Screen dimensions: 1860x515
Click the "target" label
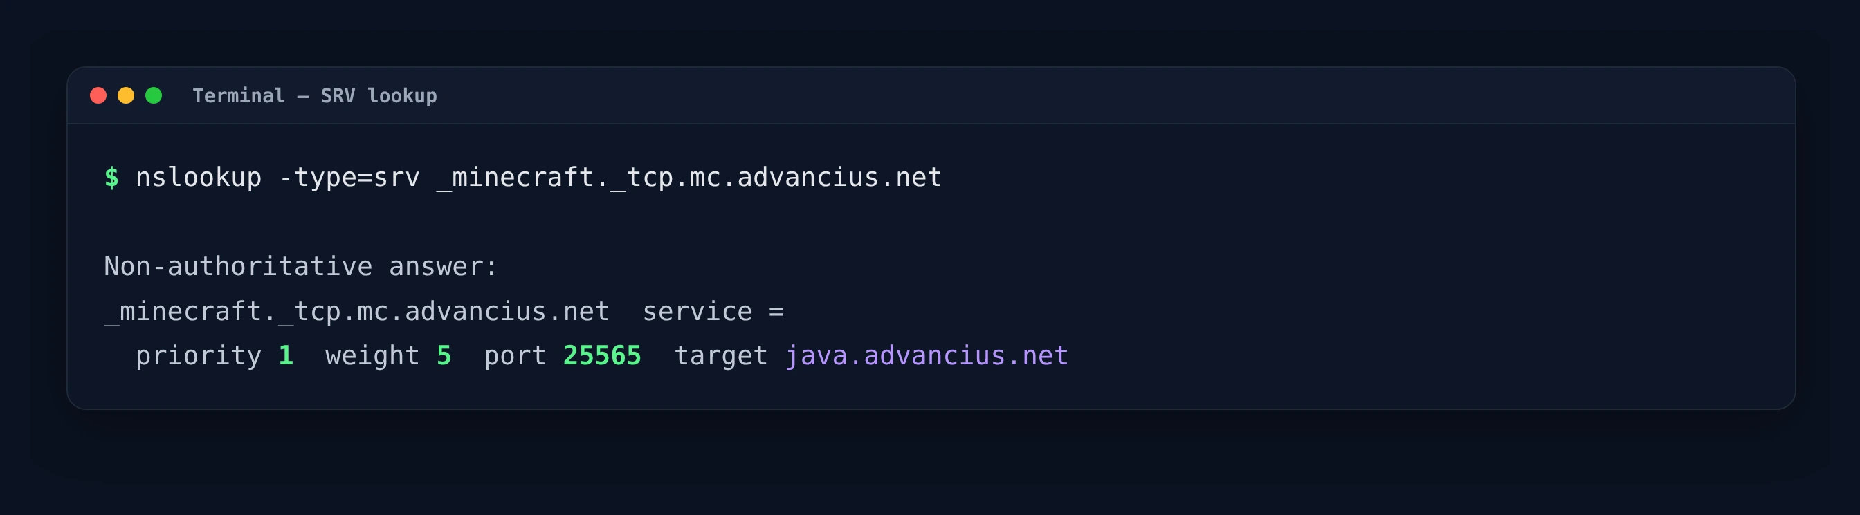720,356
